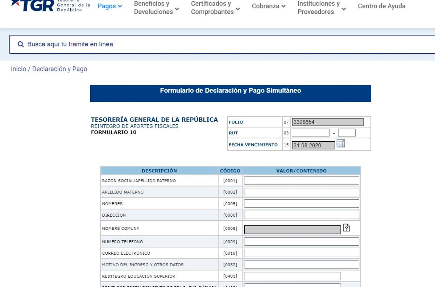Viewport: 435px width, 287px height.
Task: Expand the Cobranza menu
Action: click(x=269, y=6)
